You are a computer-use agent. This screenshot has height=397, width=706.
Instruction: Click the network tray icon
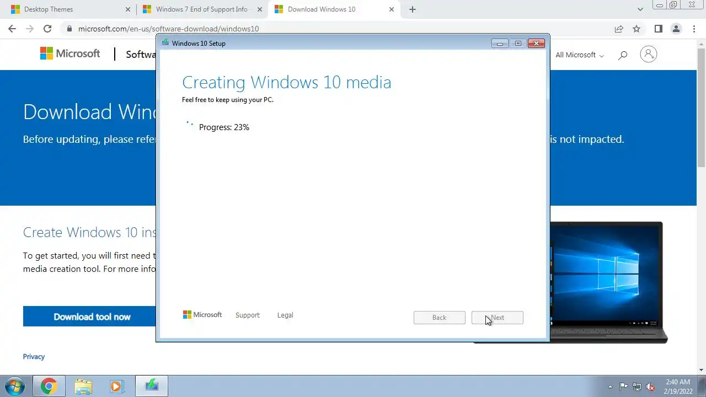click(637, 387)
